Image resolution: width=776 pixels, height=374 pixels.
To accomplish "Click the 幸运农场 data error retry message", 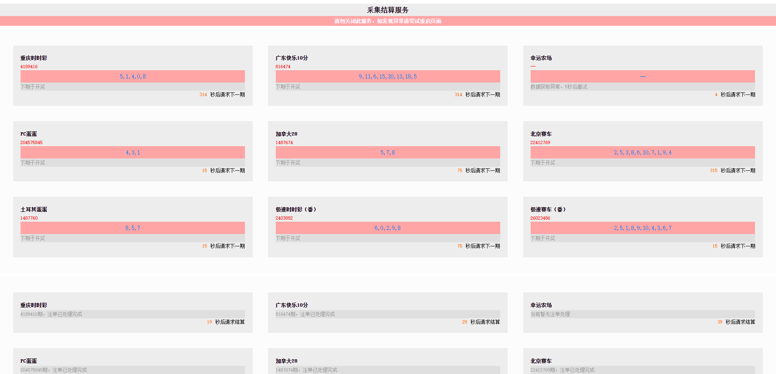I will [x=559, y=87].
